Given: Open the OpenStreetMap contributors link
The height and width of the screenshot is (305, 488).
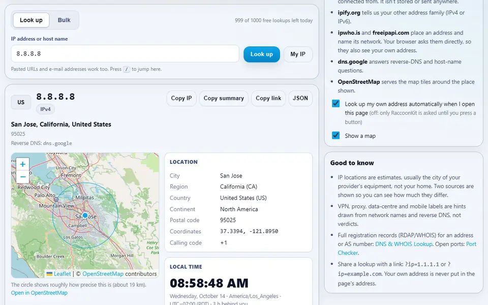Looking at the screenshot, I should point(103,274).
